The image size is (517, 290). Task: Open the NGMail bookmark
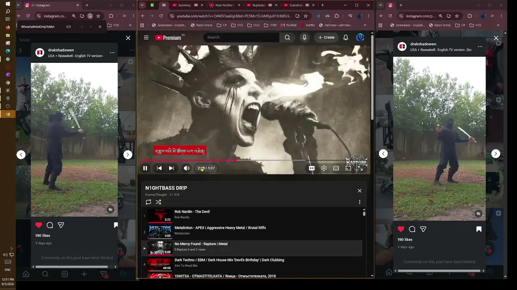point(288,25)
